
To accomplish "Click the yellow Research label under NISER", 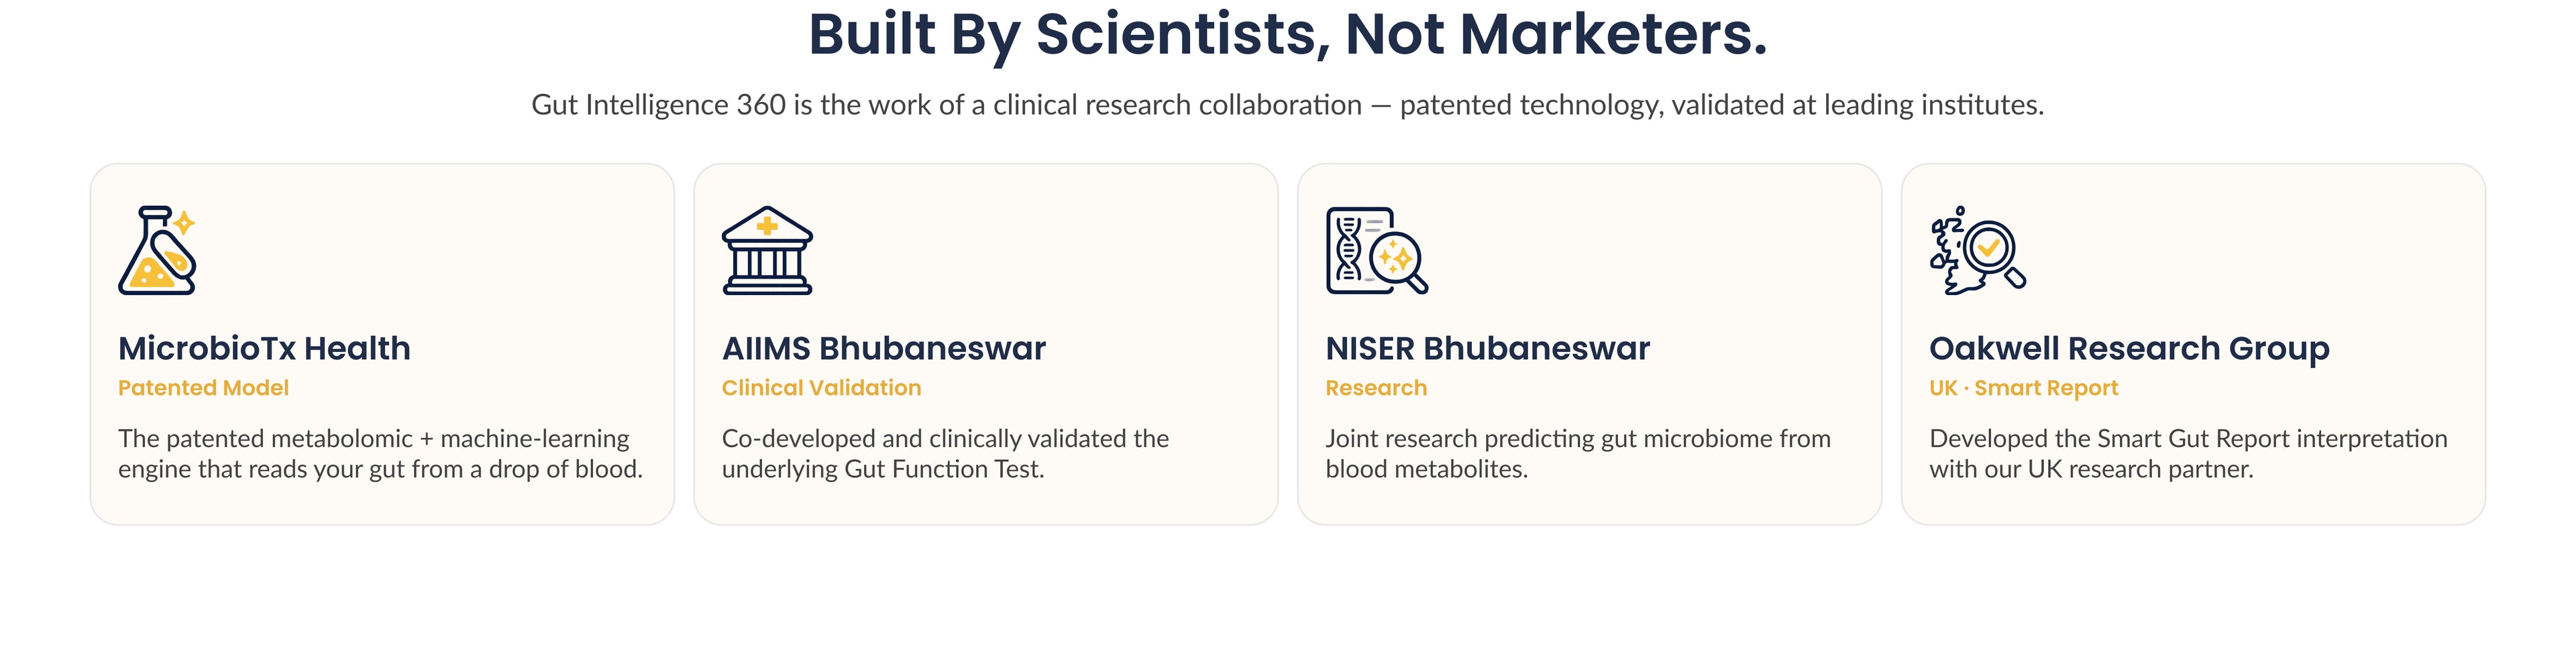I will (1376, 388).
